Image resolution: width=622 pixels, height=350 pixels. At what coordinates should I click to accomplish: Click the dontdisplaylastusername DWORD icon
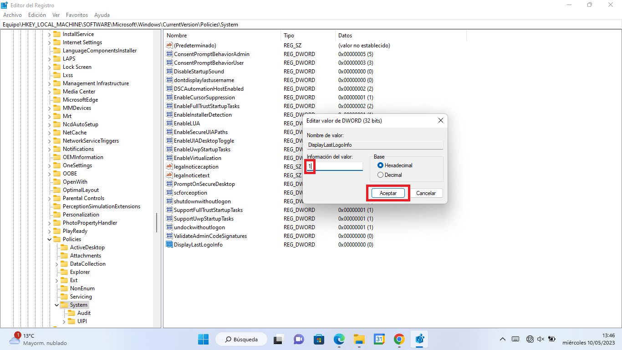coord(169,80)
